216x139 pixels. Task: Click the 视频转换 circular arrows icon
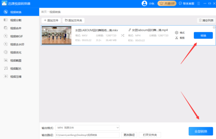pyautogui.click(x=6, y=12)
